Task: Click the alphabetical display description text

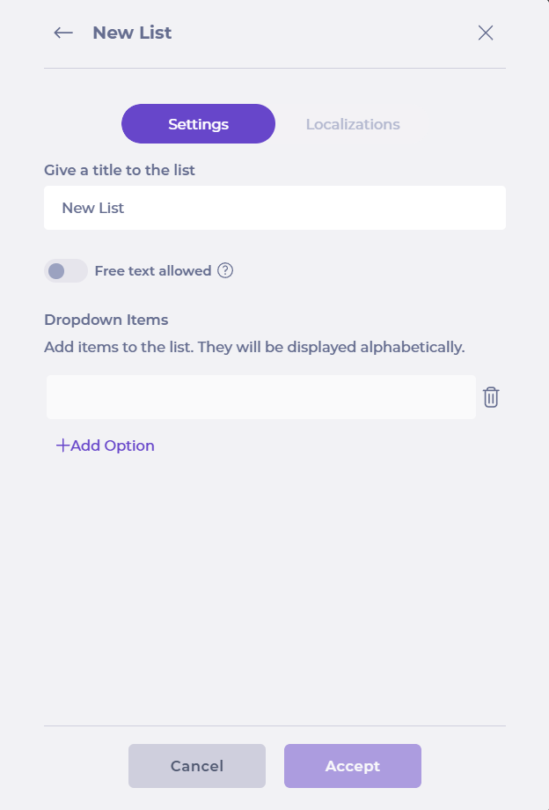Action: [254, 347]
